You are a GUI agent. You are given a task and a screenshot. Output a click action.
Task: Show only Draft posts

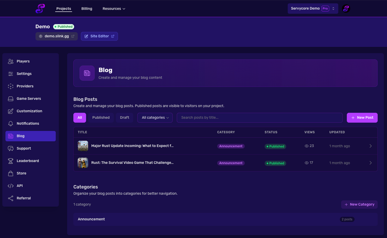click(124, 118)
